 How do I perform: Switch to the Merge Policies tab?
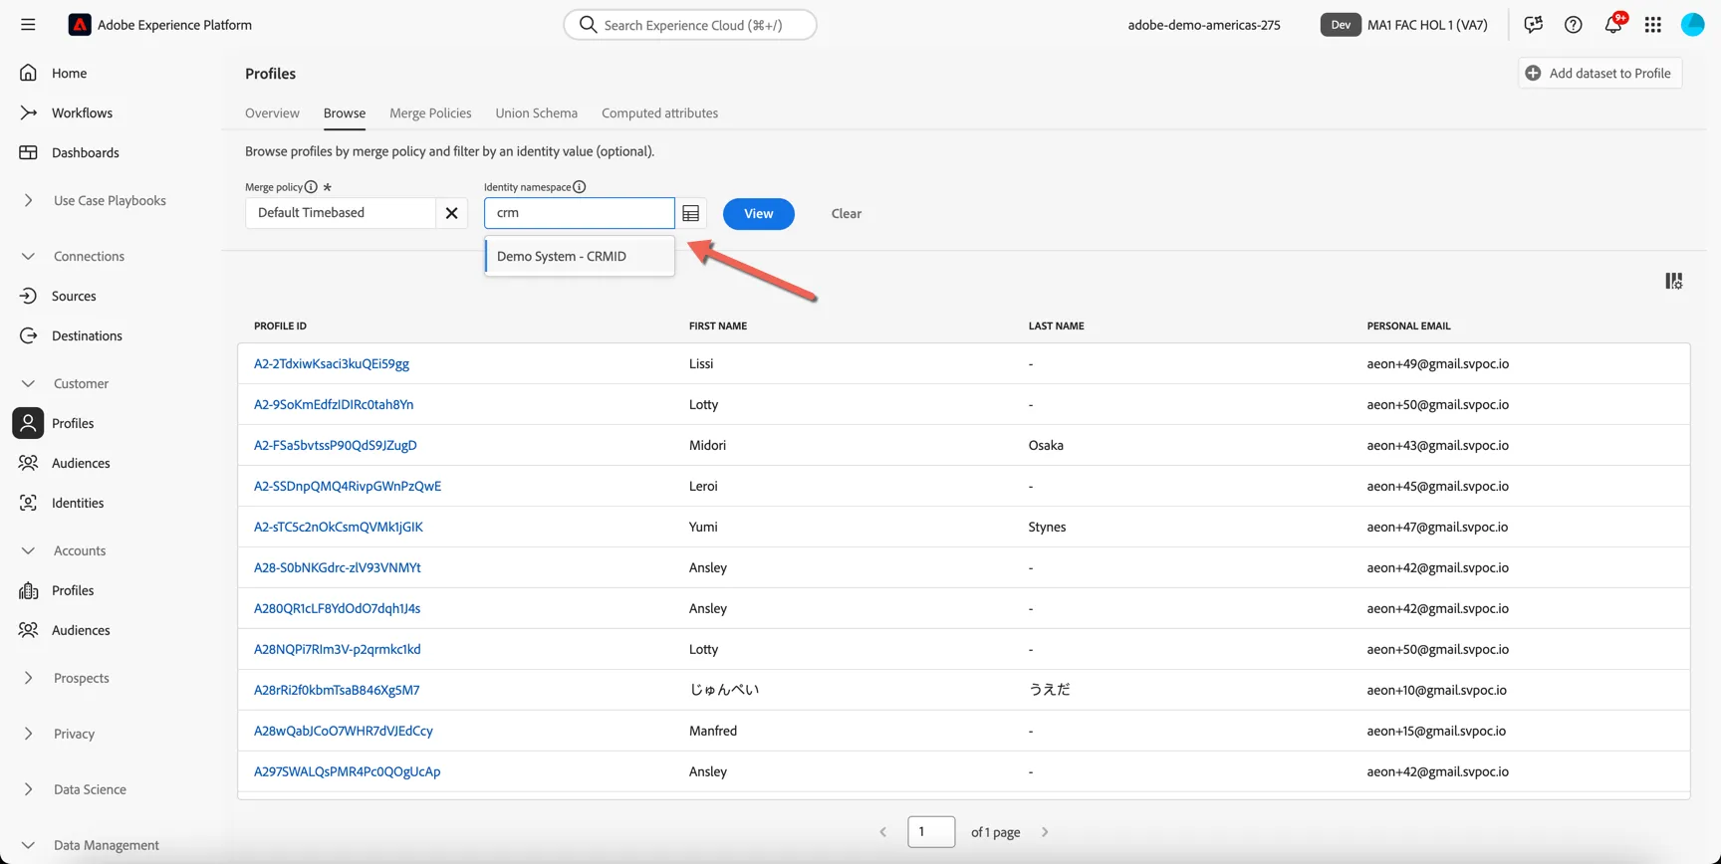pos(430,113)
